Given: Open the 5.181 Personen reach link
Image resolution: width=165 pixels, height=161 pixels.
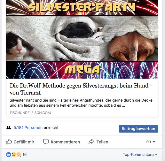Looking at the screenshot, I should click(x=28, y=127).
